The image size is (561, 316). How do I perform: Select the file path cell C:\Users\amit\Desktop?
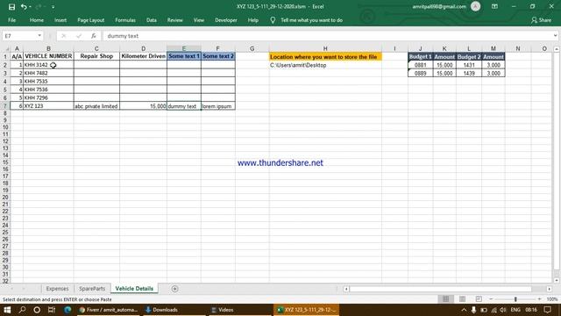pos(325,65)
